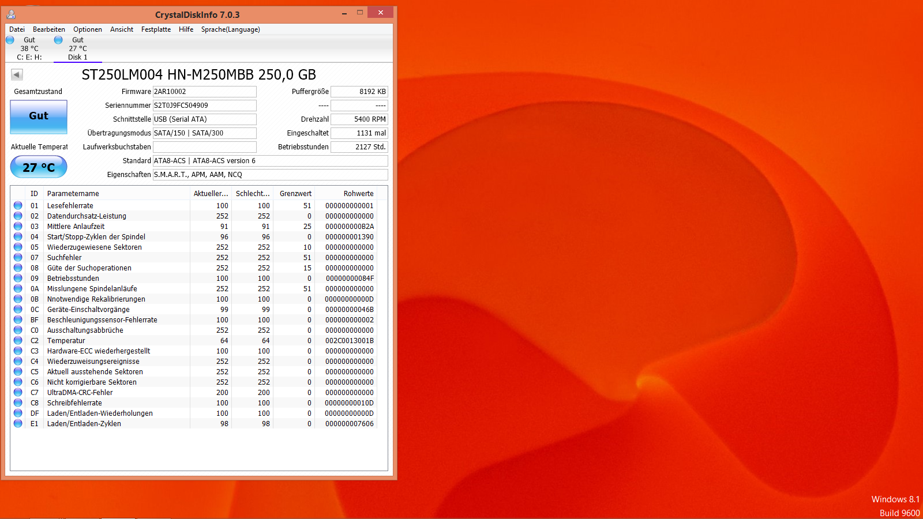Click status icon for Schreibfehlerrate row
Viewport: 923px width, 519px height.
pyautogui.click(x=18, y=403)
